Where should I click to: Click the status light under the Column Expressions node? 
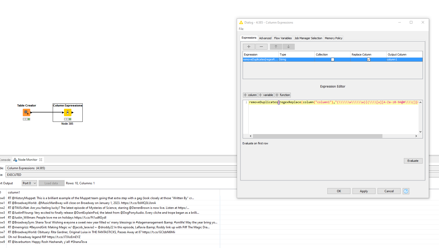click(67, 119)
